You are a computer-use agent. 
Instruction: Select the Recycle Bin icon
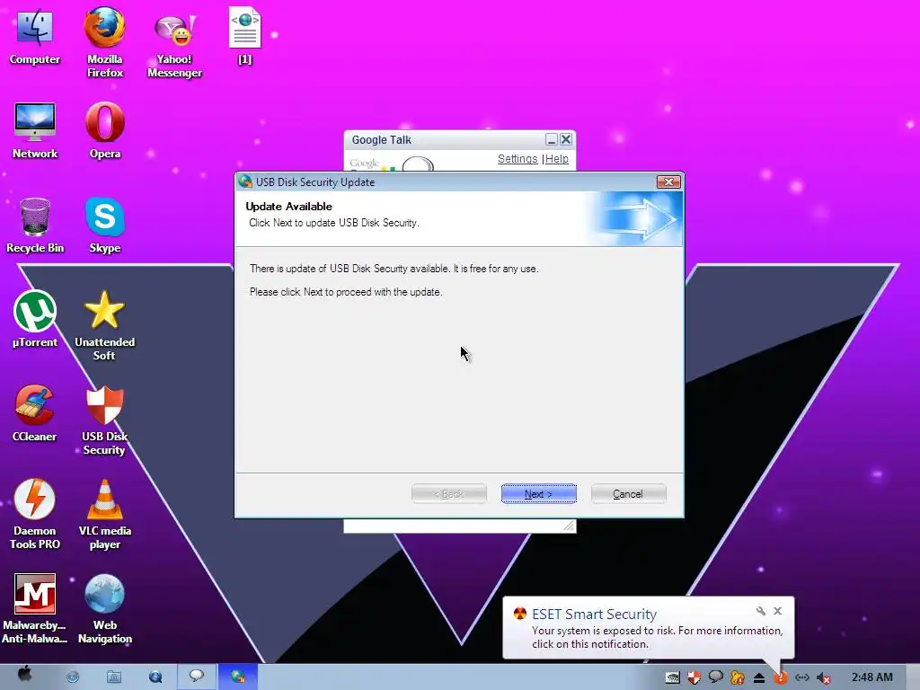(x=35, y=226)
